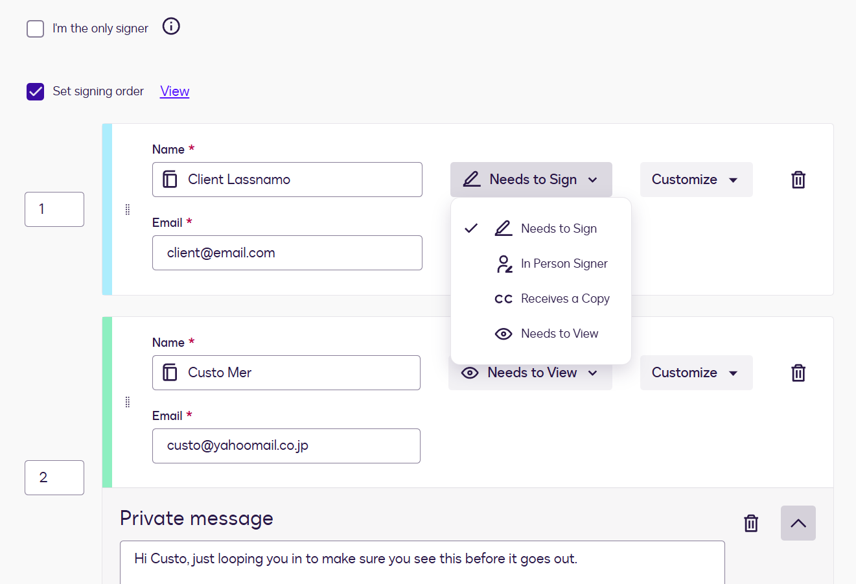Click into the private message text box

click(422, 563)
